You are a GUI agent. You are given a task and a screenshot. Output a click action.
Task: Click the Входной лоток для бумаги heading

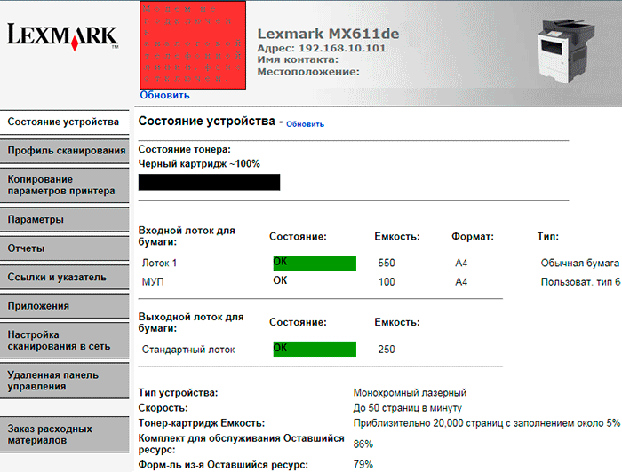(187, 236)
